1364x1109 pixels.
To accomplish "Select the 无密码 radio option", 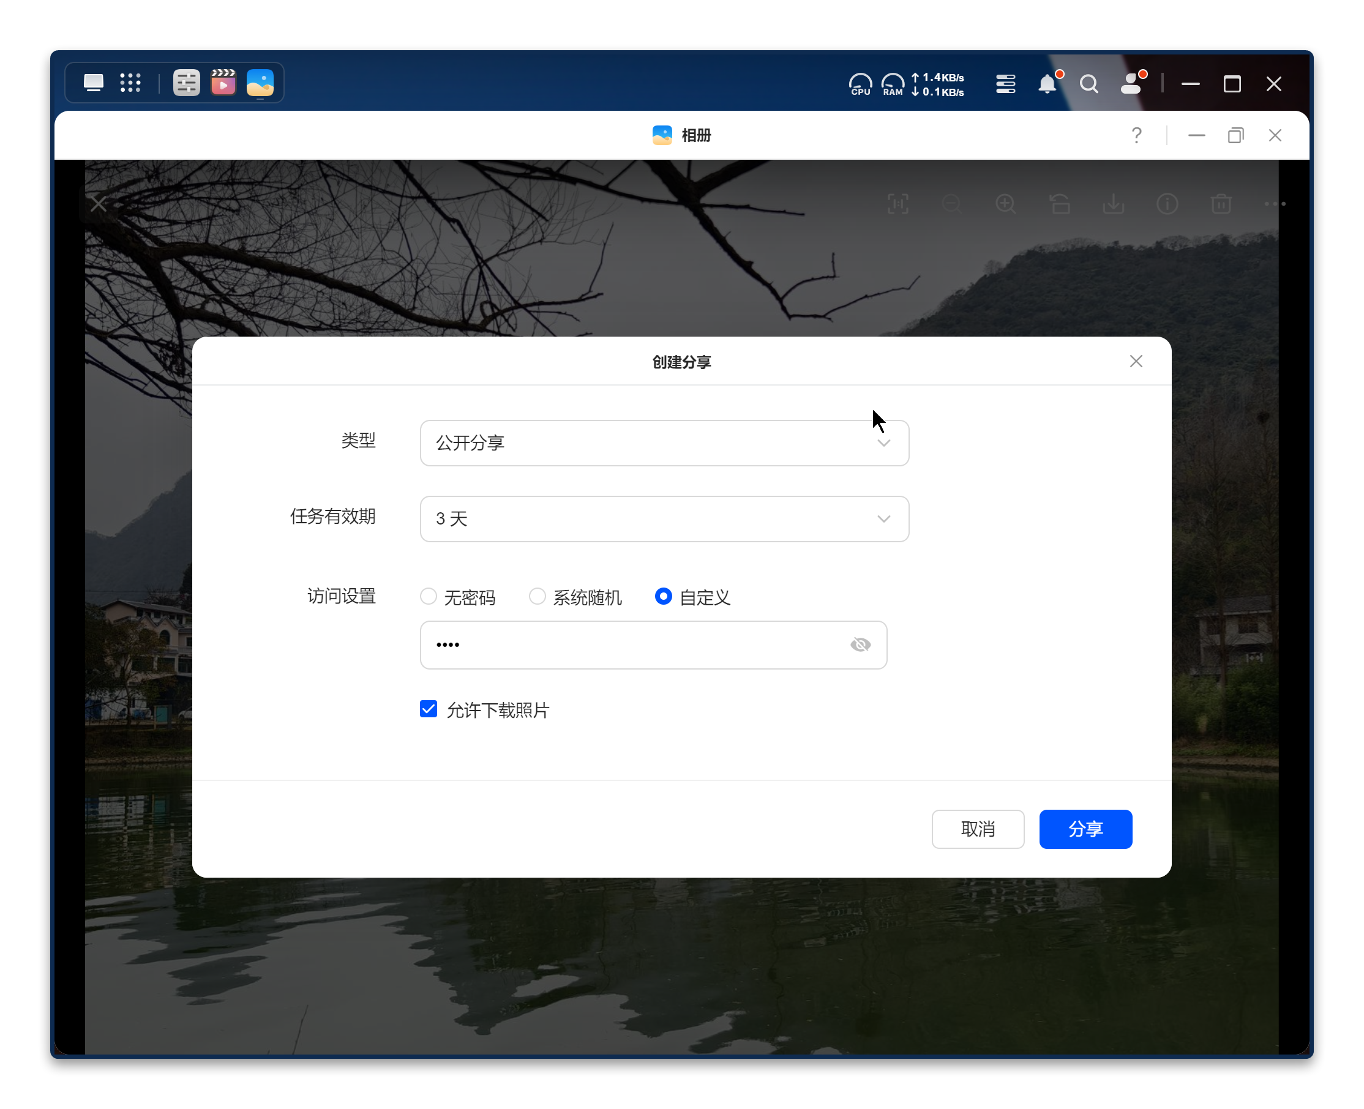I will pos(429,596).
